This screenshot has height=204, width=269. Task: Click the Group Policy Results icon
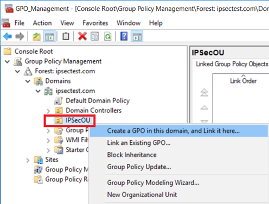pyautogui.click(x=39, y=180)
